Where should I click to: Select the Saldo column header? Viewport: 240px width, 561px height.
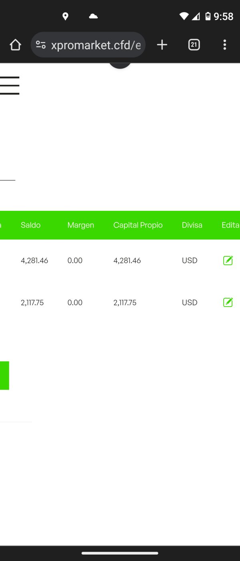31,225
